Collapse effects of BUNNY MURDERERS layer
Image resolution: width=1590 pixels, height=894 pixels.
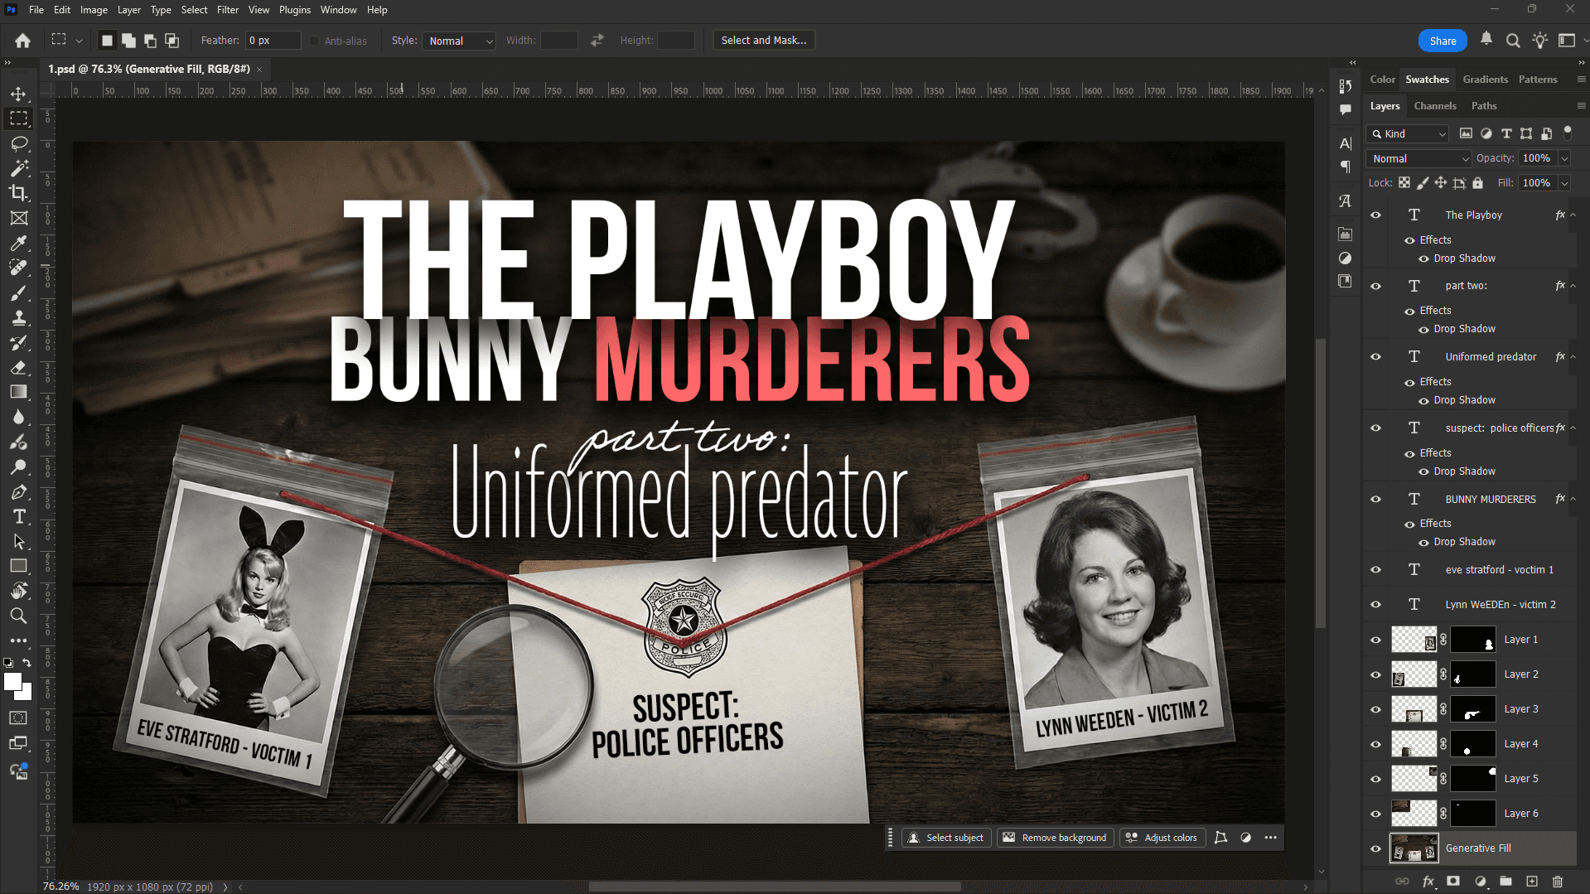pyautogui.click(x=1573, y=500)
